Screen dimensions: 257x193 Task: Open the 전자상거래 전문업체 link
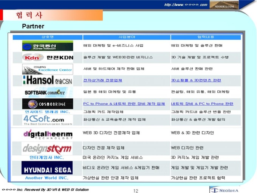tap(102, 81)
